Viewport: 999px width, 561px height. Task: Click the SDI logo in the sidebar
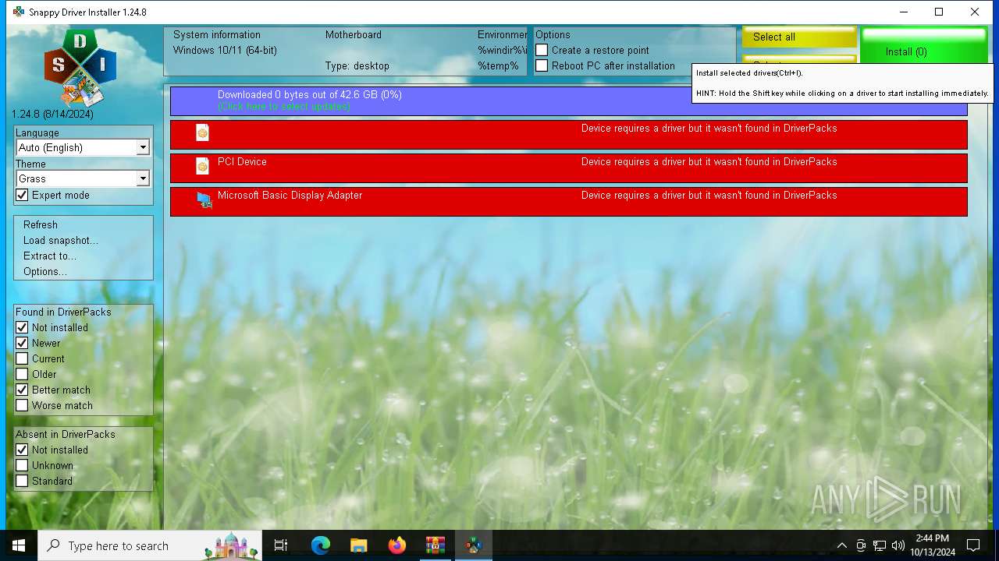[80, 68]
